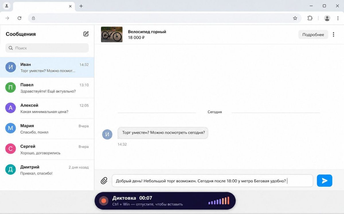The image size is (344, 214).
Task: Open the chat with Дмитрий
Action: (47, 170)
